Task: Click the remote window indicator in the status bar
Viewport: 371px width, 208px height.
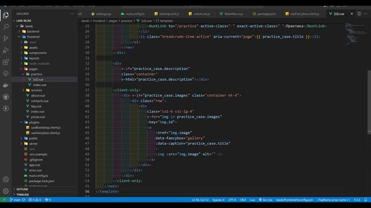Action: [4, 200]
